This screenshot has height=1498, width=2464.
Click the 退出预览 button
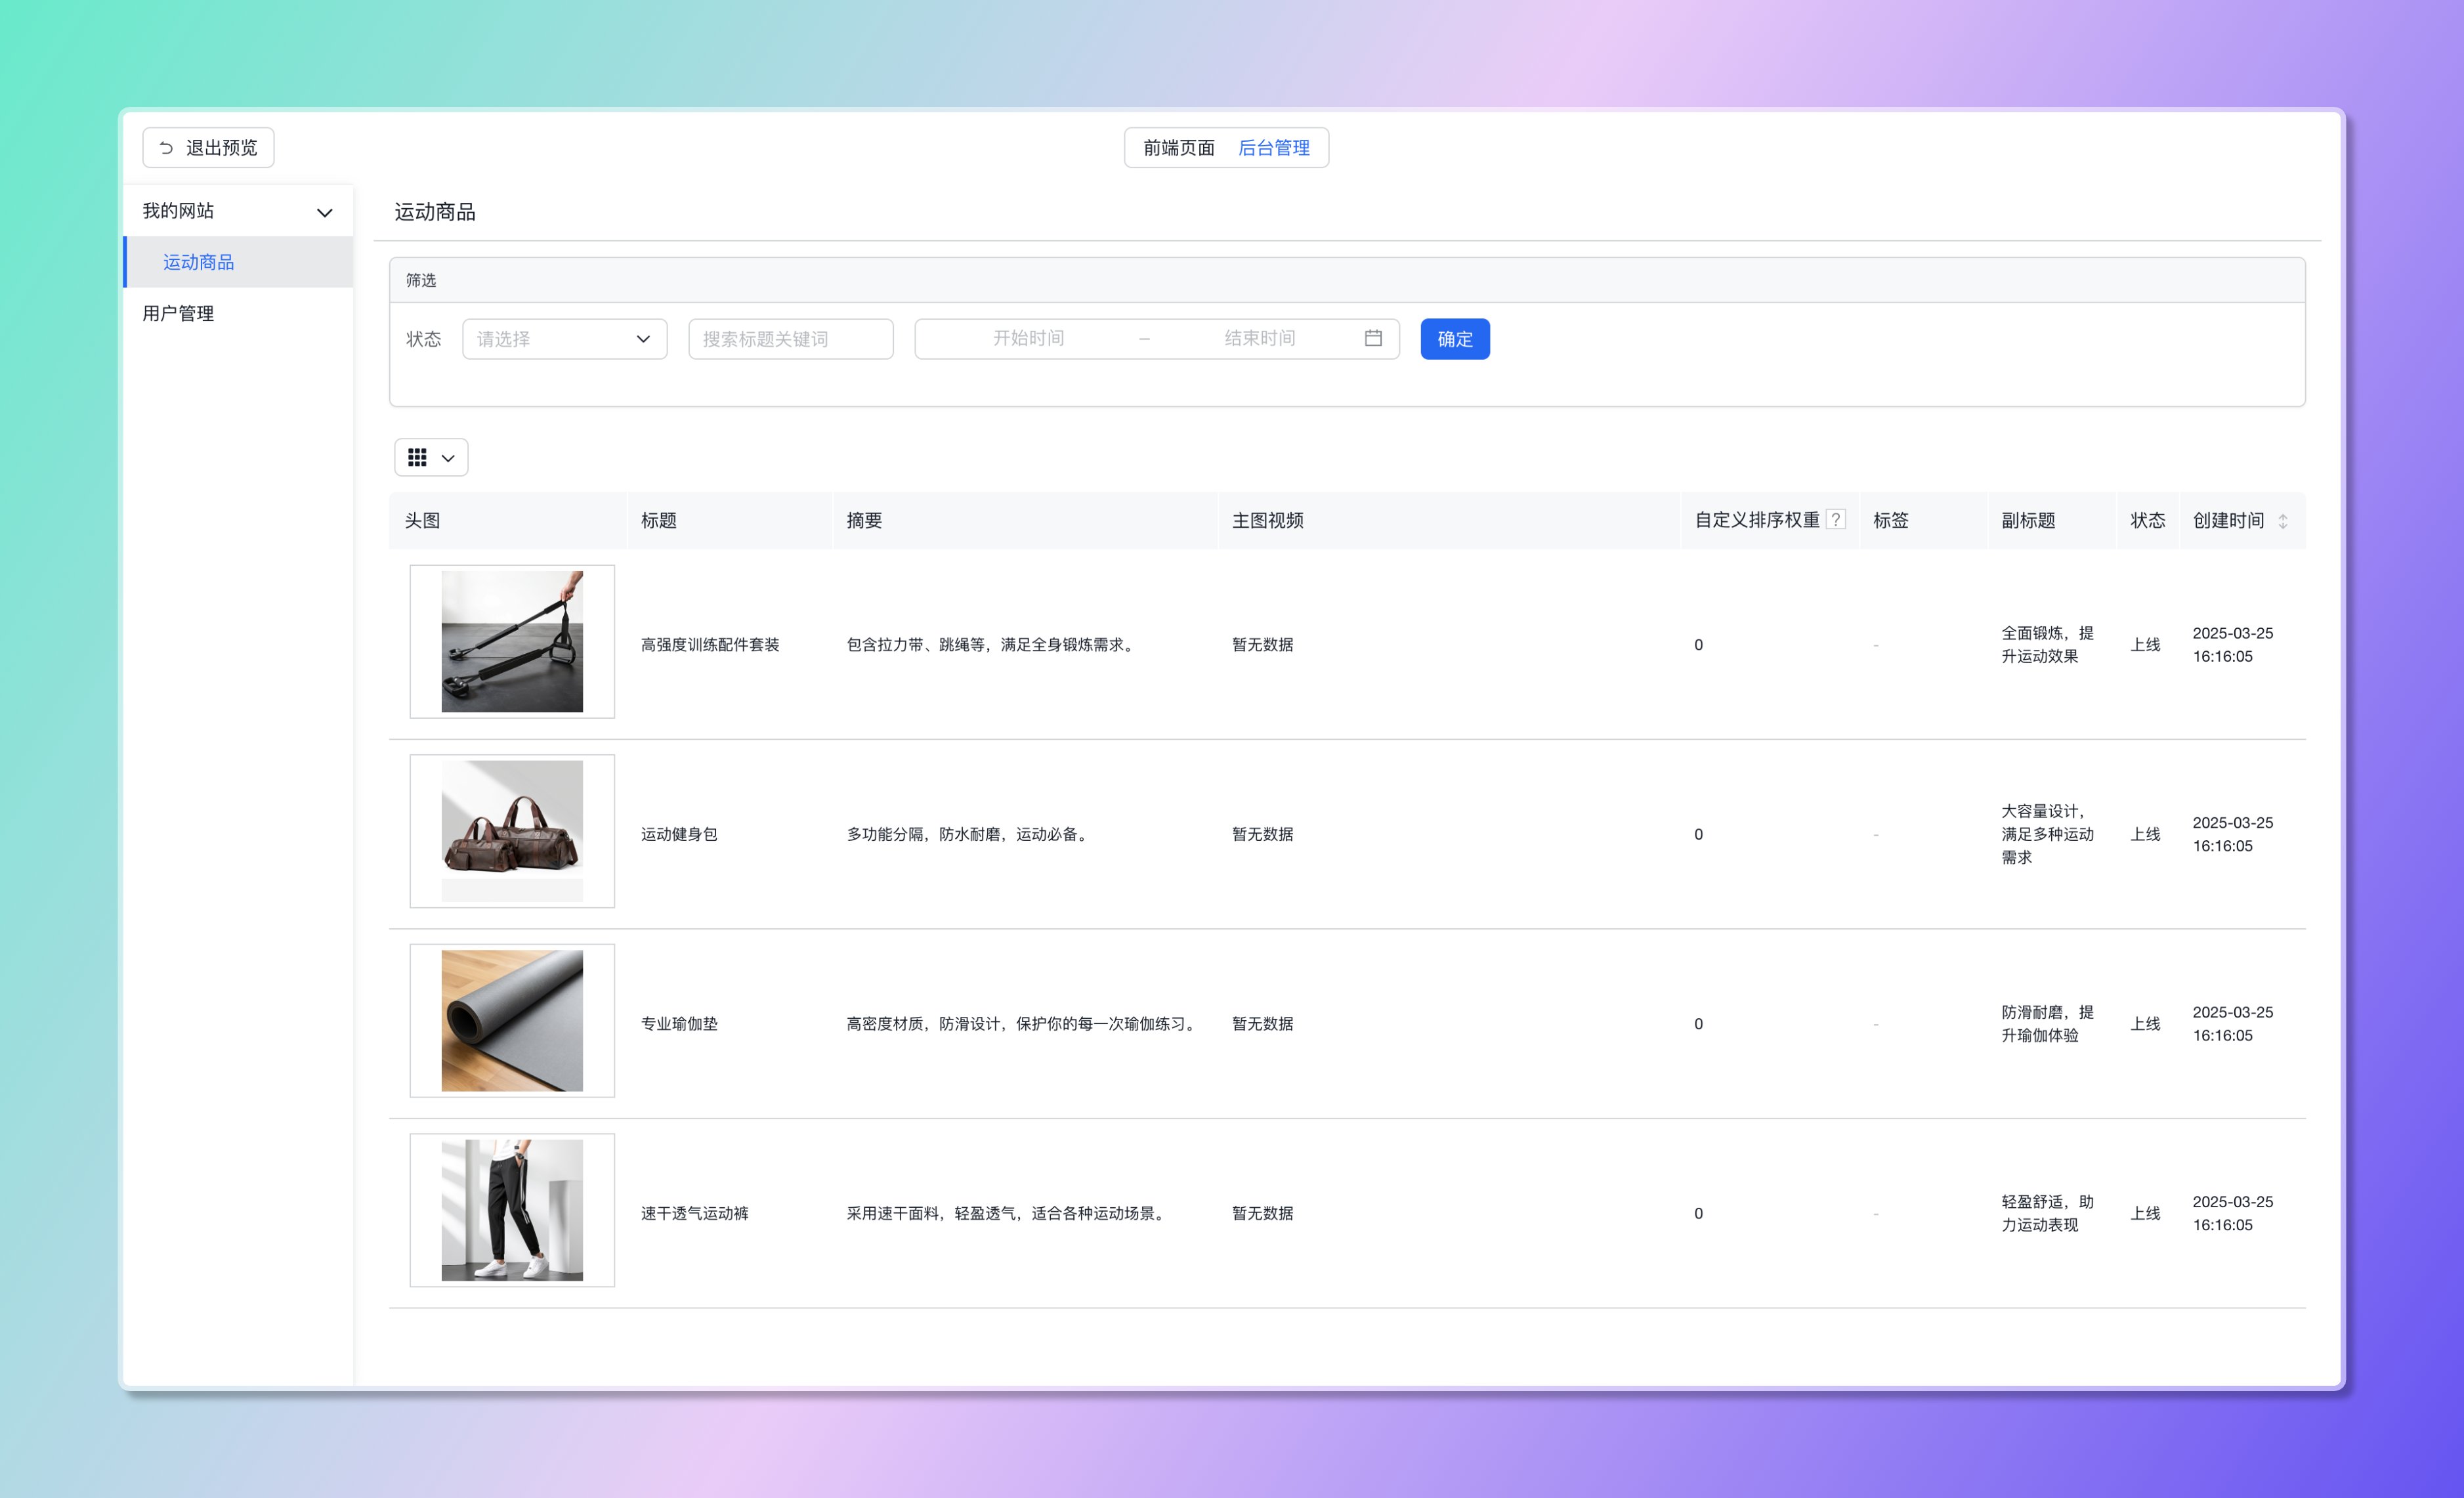tap(208, 148)
